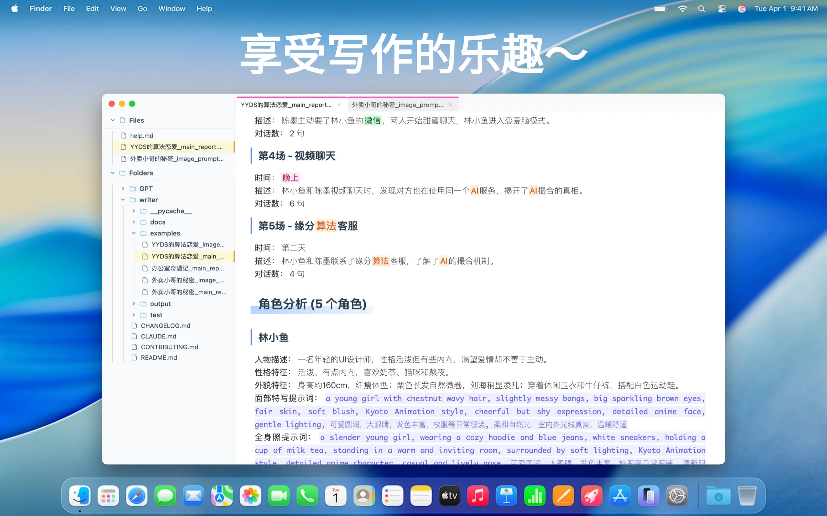Image resolution: width=827 pixels, height=516 pixels.
Task: Open Control Center in menu bar
Action: tap(721, 9)
